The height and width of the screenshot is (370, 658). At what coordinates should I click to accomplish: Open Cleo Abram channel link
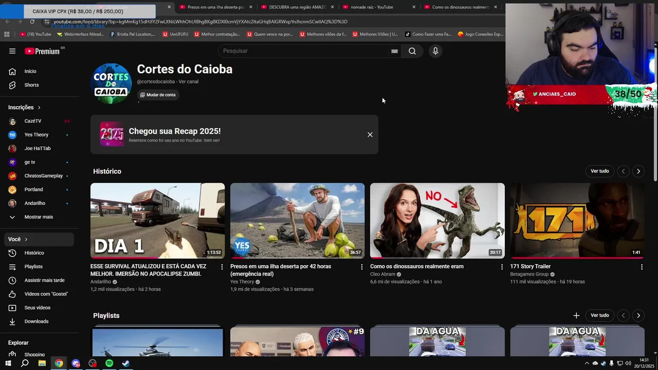[x=382, y=274]
